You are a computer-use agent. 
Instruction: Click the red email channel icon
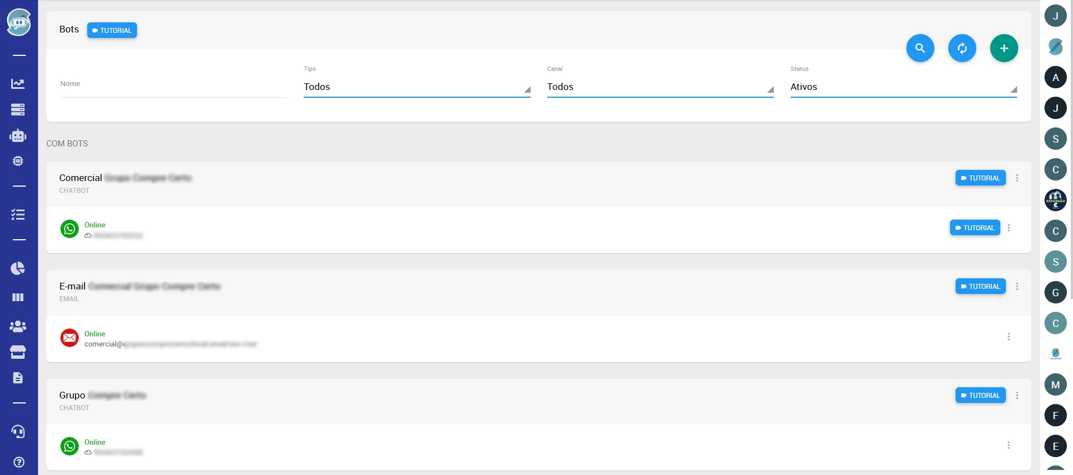tap(69, 338)
